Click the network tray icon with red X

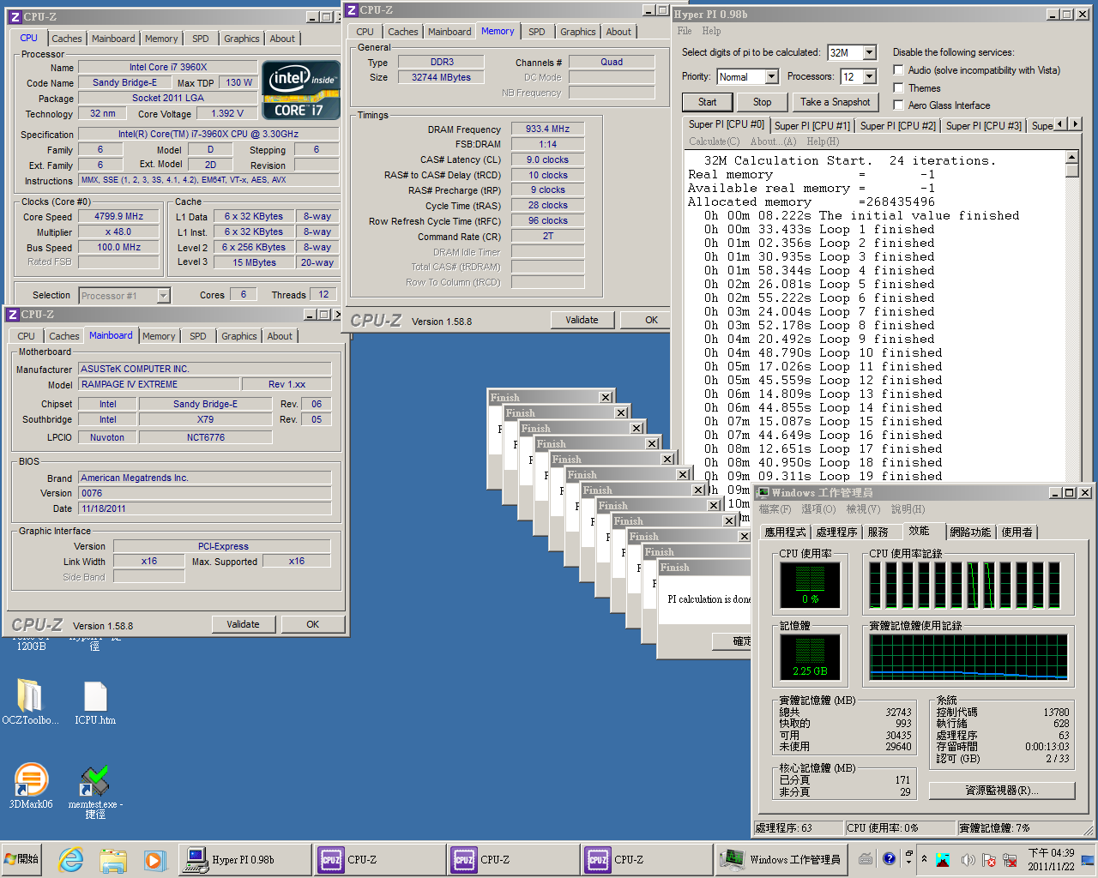click(1009, 859)
